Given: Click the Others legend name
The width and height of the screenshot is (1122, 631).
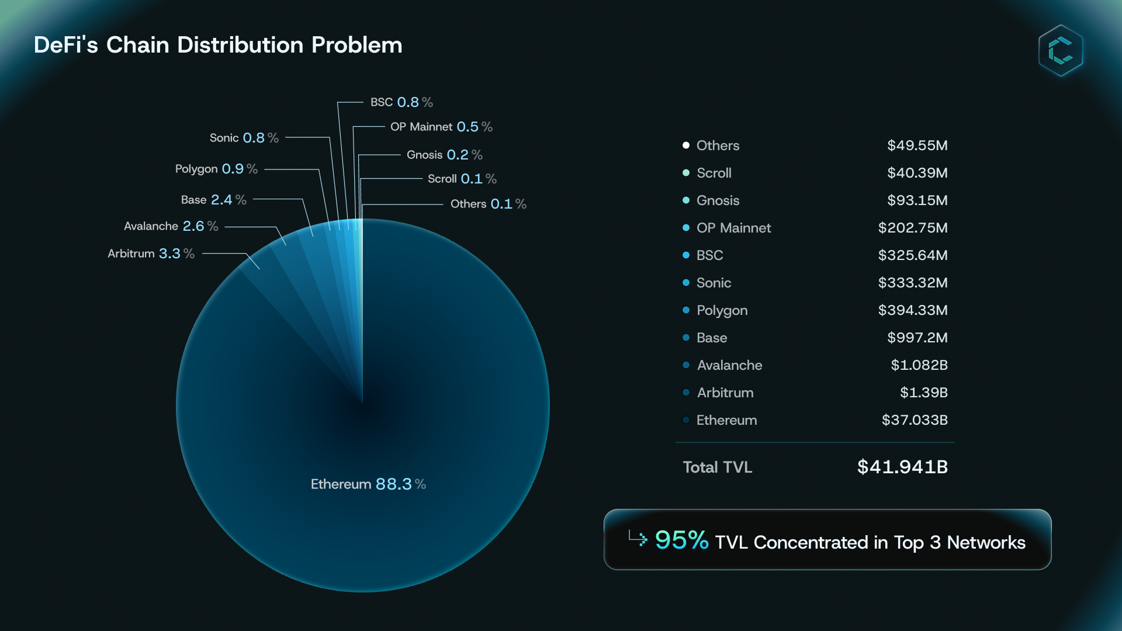Looking at the screenshot, I should 718,145.
